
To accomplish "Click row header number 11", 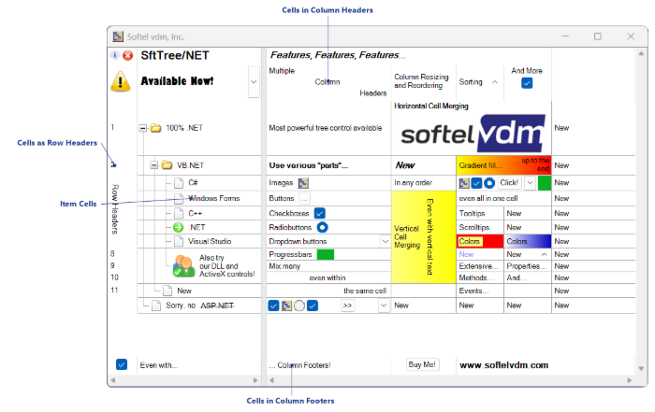I will (114, 290).
